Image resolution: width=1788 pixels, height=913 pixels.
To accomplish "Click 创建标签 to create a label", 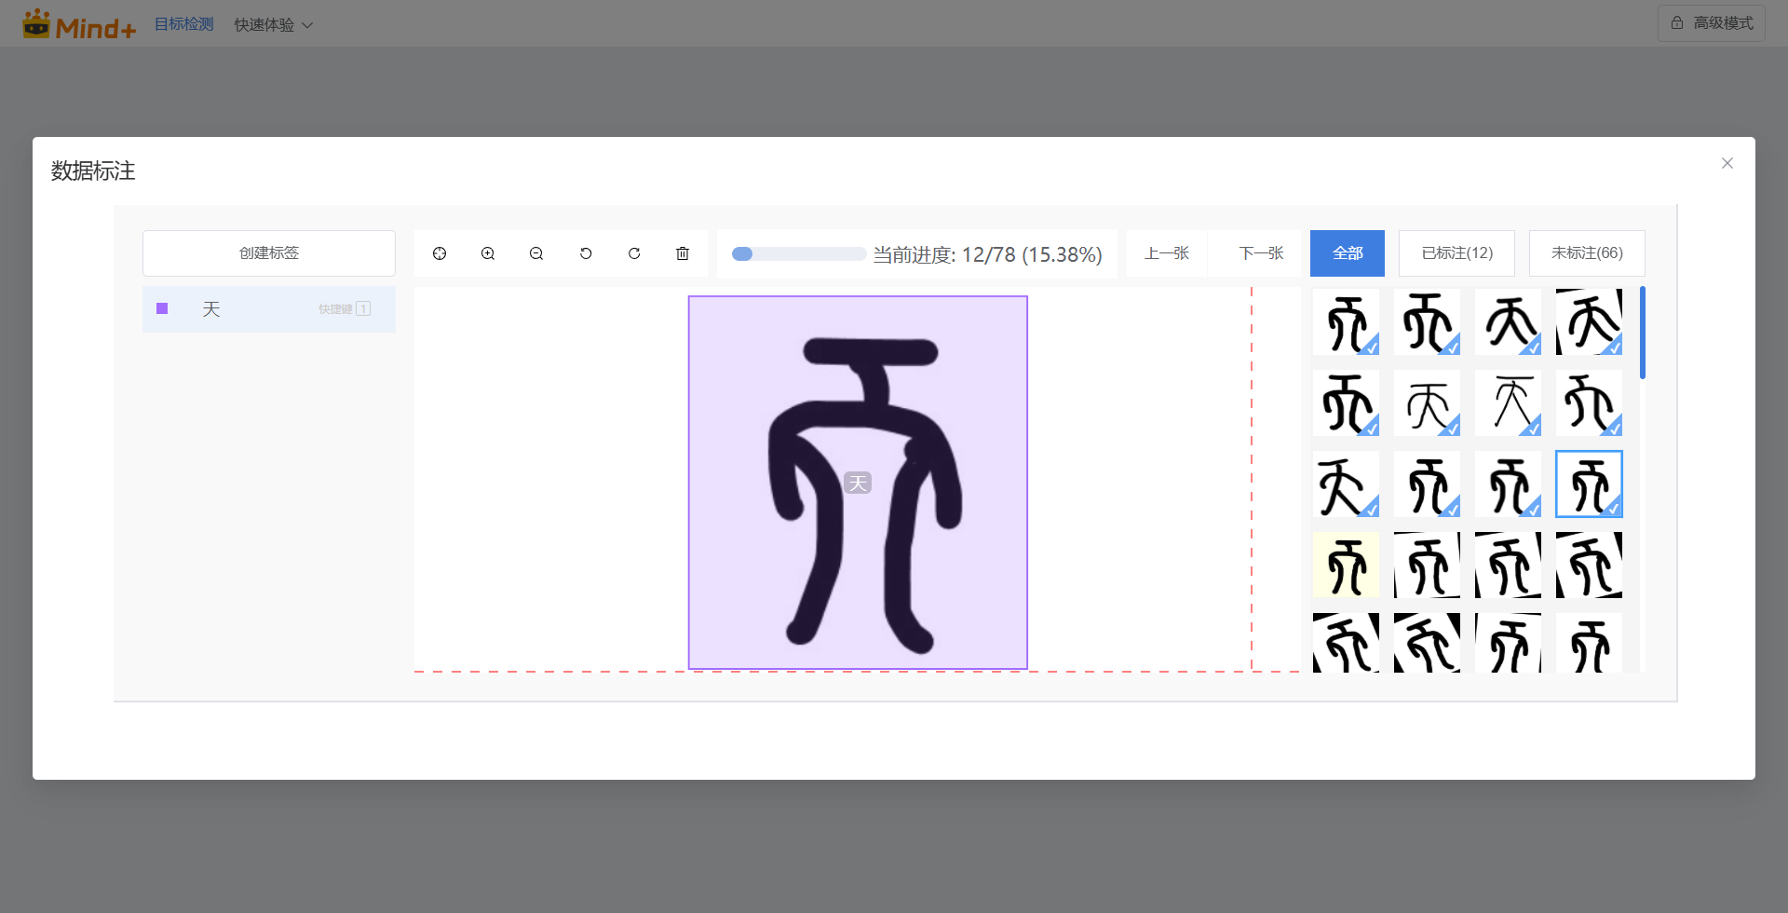I will 268,252.
